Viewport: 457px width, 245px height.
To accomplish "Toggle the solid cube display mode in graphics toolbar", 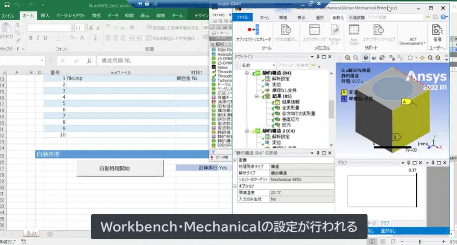I will point(365,58).
